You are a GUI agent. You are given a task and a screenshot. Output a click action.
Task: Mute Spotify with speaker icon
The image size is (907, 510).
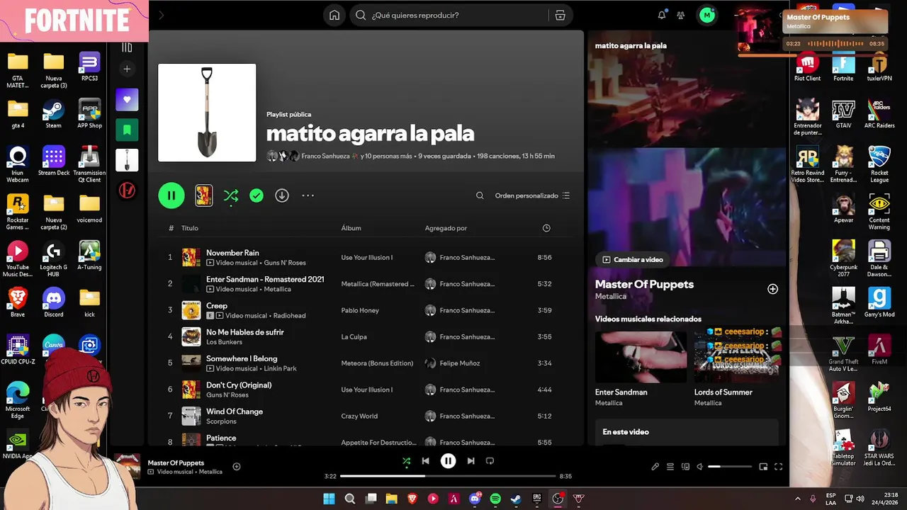(x=700, y=467)
